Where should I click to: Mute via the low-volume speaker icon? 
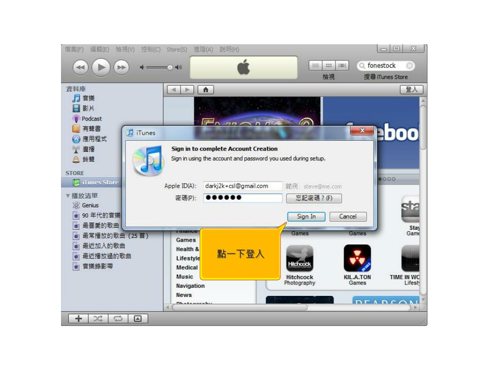(x=142, y=67)
